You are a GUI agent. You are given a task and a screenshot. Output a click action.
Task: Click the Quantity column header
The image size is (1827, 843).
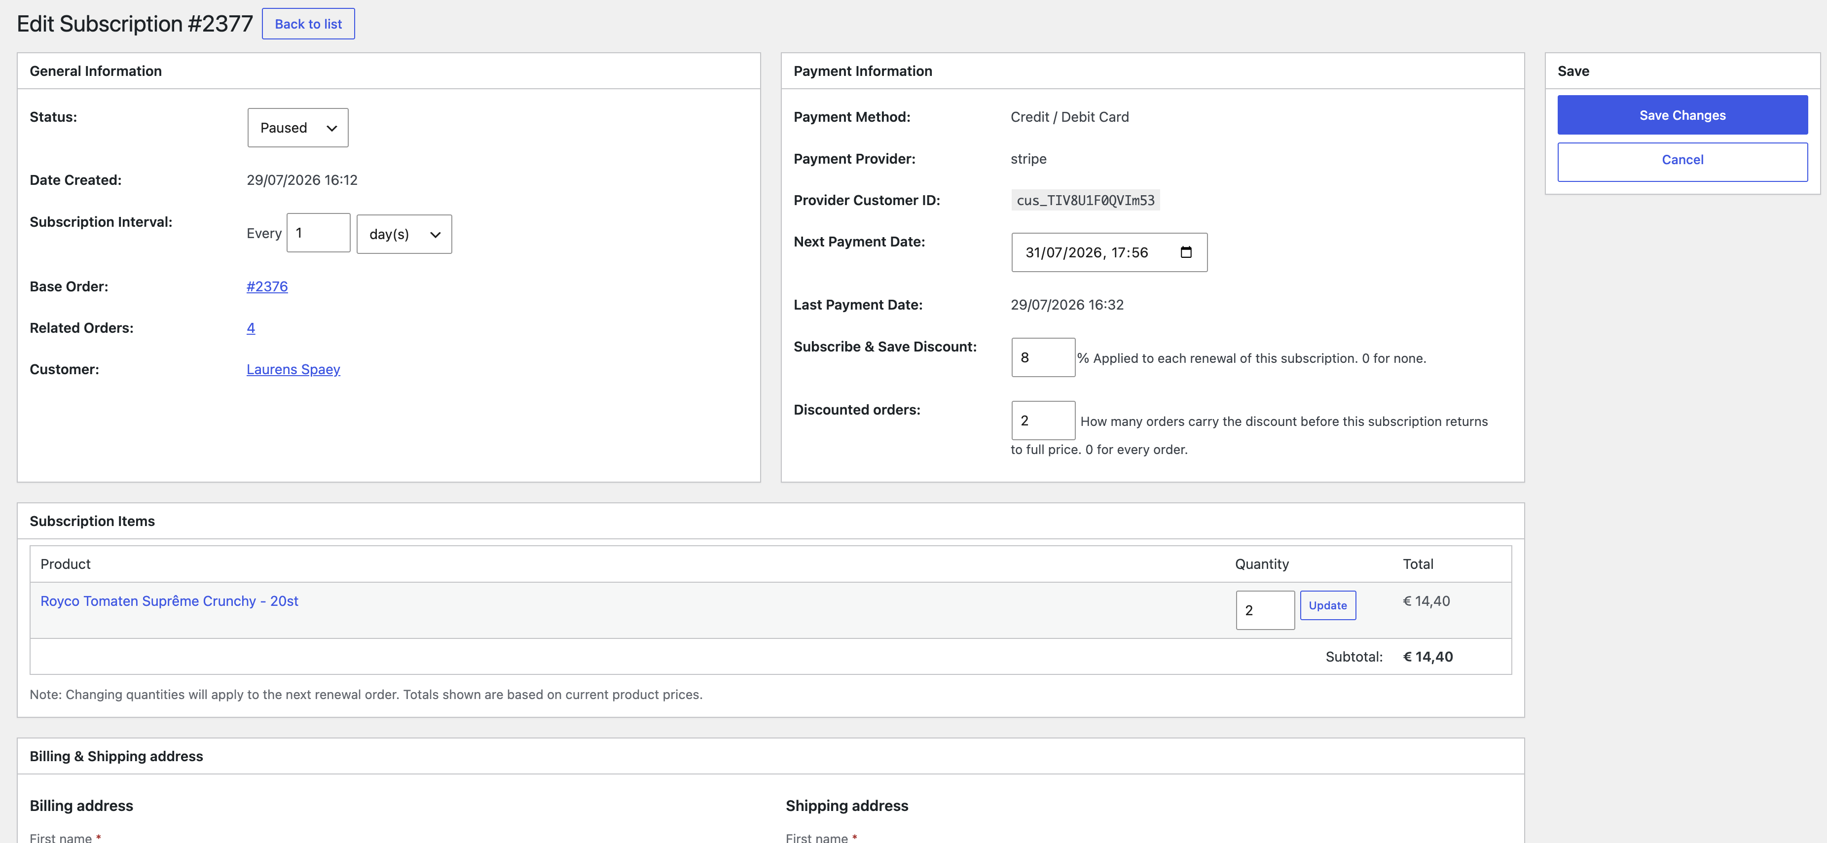click(1262, 564)
